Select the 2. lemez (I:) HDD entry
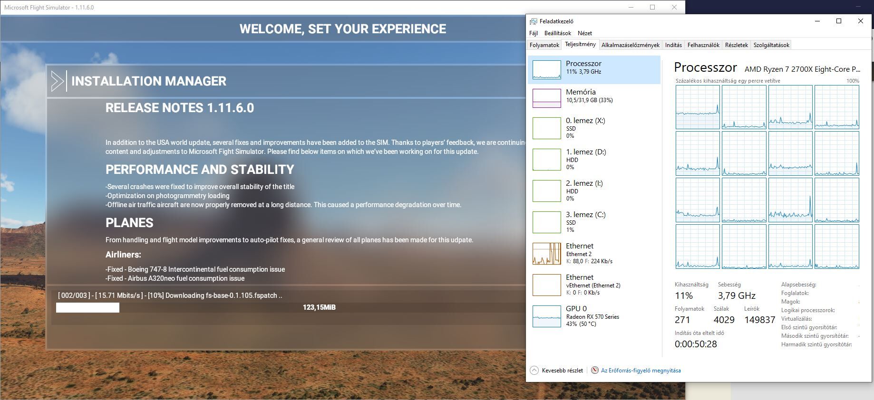874x400 pixels. click(x=594, y=191)
